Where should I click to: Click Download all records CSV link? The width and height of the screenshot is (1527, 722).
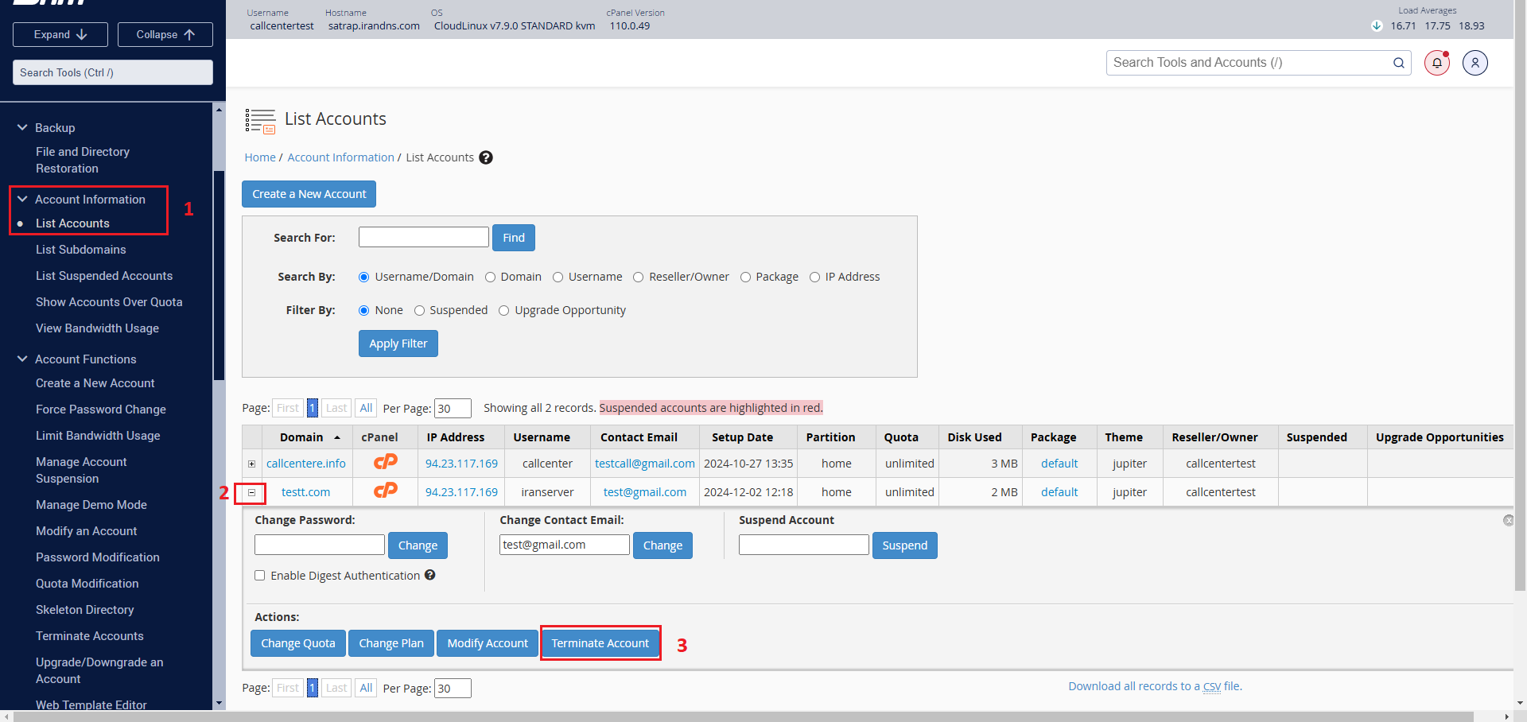(x=1154, y=686)
